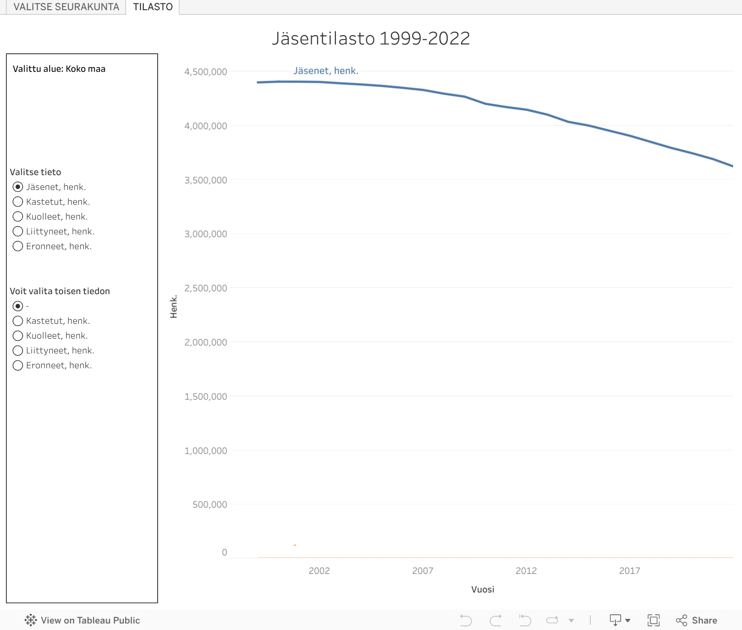Undo the last dashboard action
Screen dimensions: 742x630
click(x=466, y=620)
